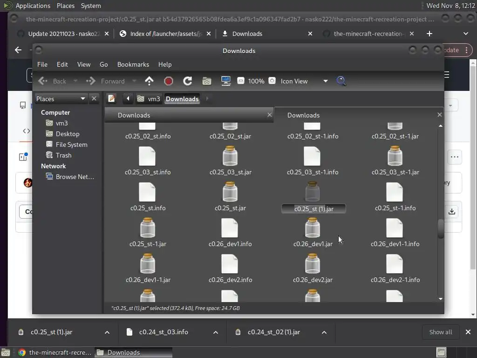This screenshot has width=477, height=358.
Task: Open Places sidebar selector dropdown
Action: coord(61,99)
